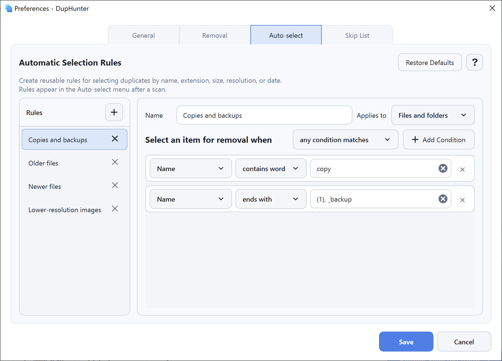Delete the Copies and backups rule
Screen dimensions: 502x361
pos(115,139)
